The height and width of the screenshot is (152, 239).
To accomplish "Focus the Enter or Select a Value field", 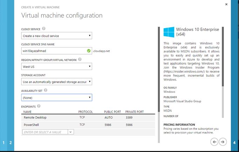I will (x=45, y=132).
